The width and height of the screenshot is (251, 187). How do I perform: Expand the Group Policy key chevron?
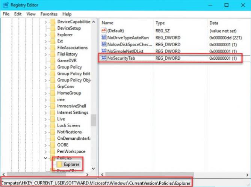46,67
